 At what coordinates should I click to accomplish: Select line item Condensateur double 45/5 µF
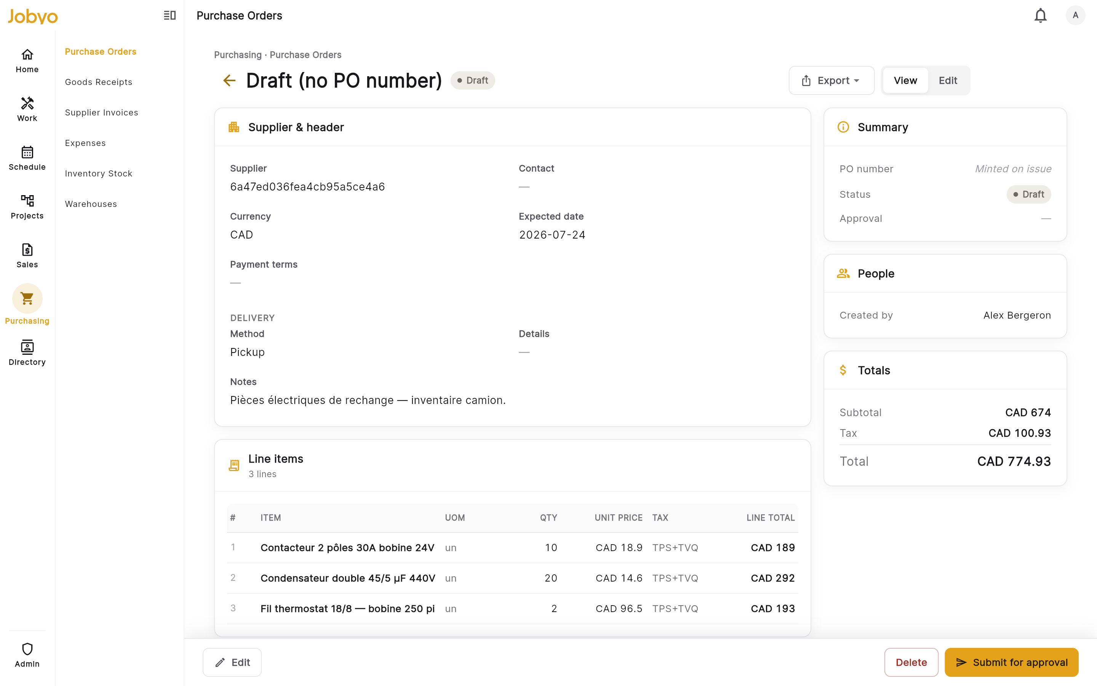coord(348,578)
